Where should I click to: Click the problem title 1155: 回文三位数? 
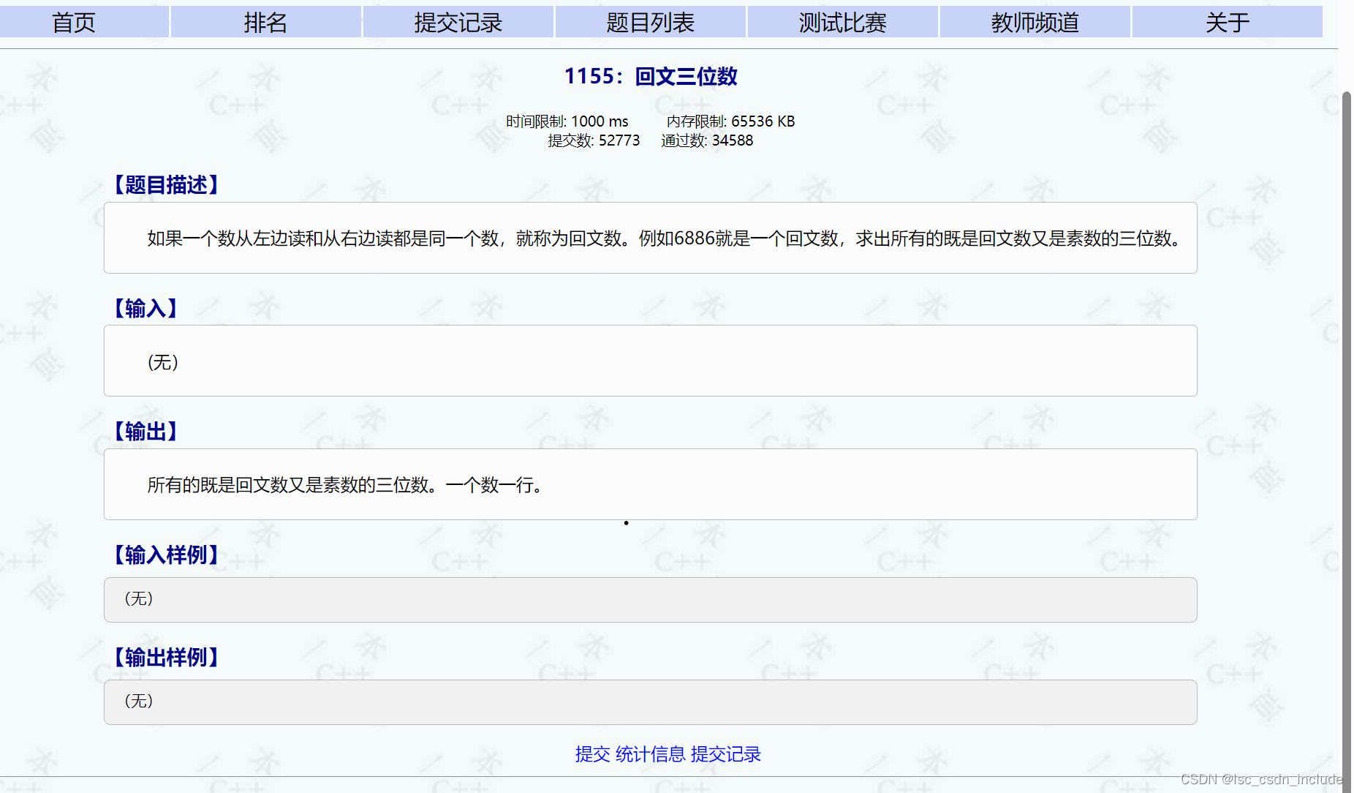pyautogui.click(x=651, y=76)
